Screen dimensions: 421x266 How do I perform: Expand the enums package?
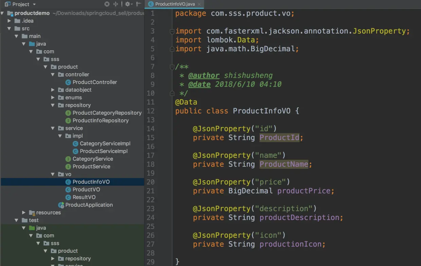click(x=53, y=97)
